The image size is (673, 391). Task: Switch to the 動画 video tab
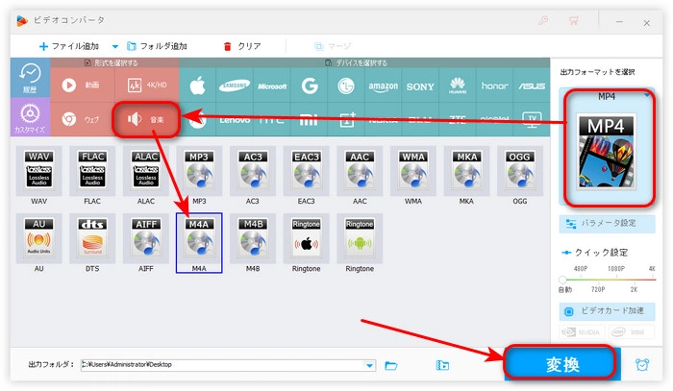coord(82,86)
